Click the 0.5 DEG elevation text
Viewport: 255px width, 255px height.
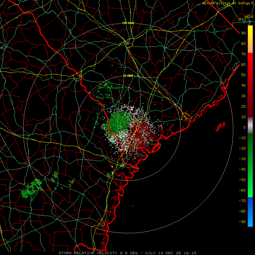point(129,253)
